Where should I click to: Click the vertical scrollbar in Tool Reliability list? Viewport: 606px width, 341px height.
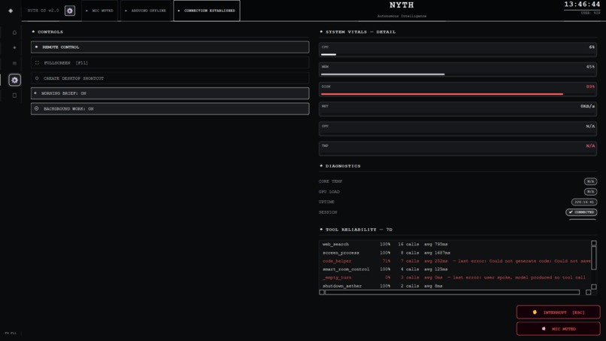pos(594,257)
